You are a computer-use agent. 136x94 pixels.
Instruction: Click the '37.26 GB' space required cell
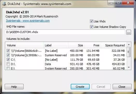pos(119,60)
